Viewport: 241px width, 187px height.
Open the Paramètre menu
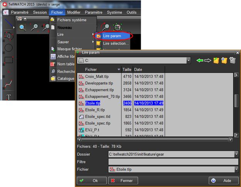coord(94,12)
